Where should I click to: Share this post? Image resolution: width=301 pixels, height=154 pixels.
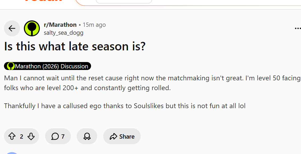point(122,136)
